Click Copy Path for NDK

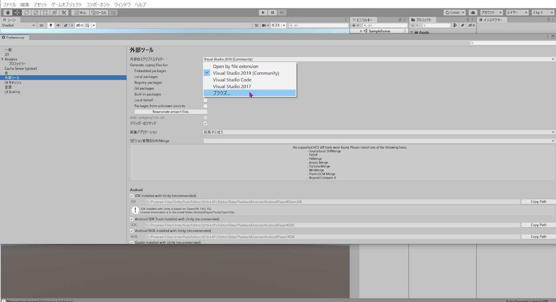point(538,237)
